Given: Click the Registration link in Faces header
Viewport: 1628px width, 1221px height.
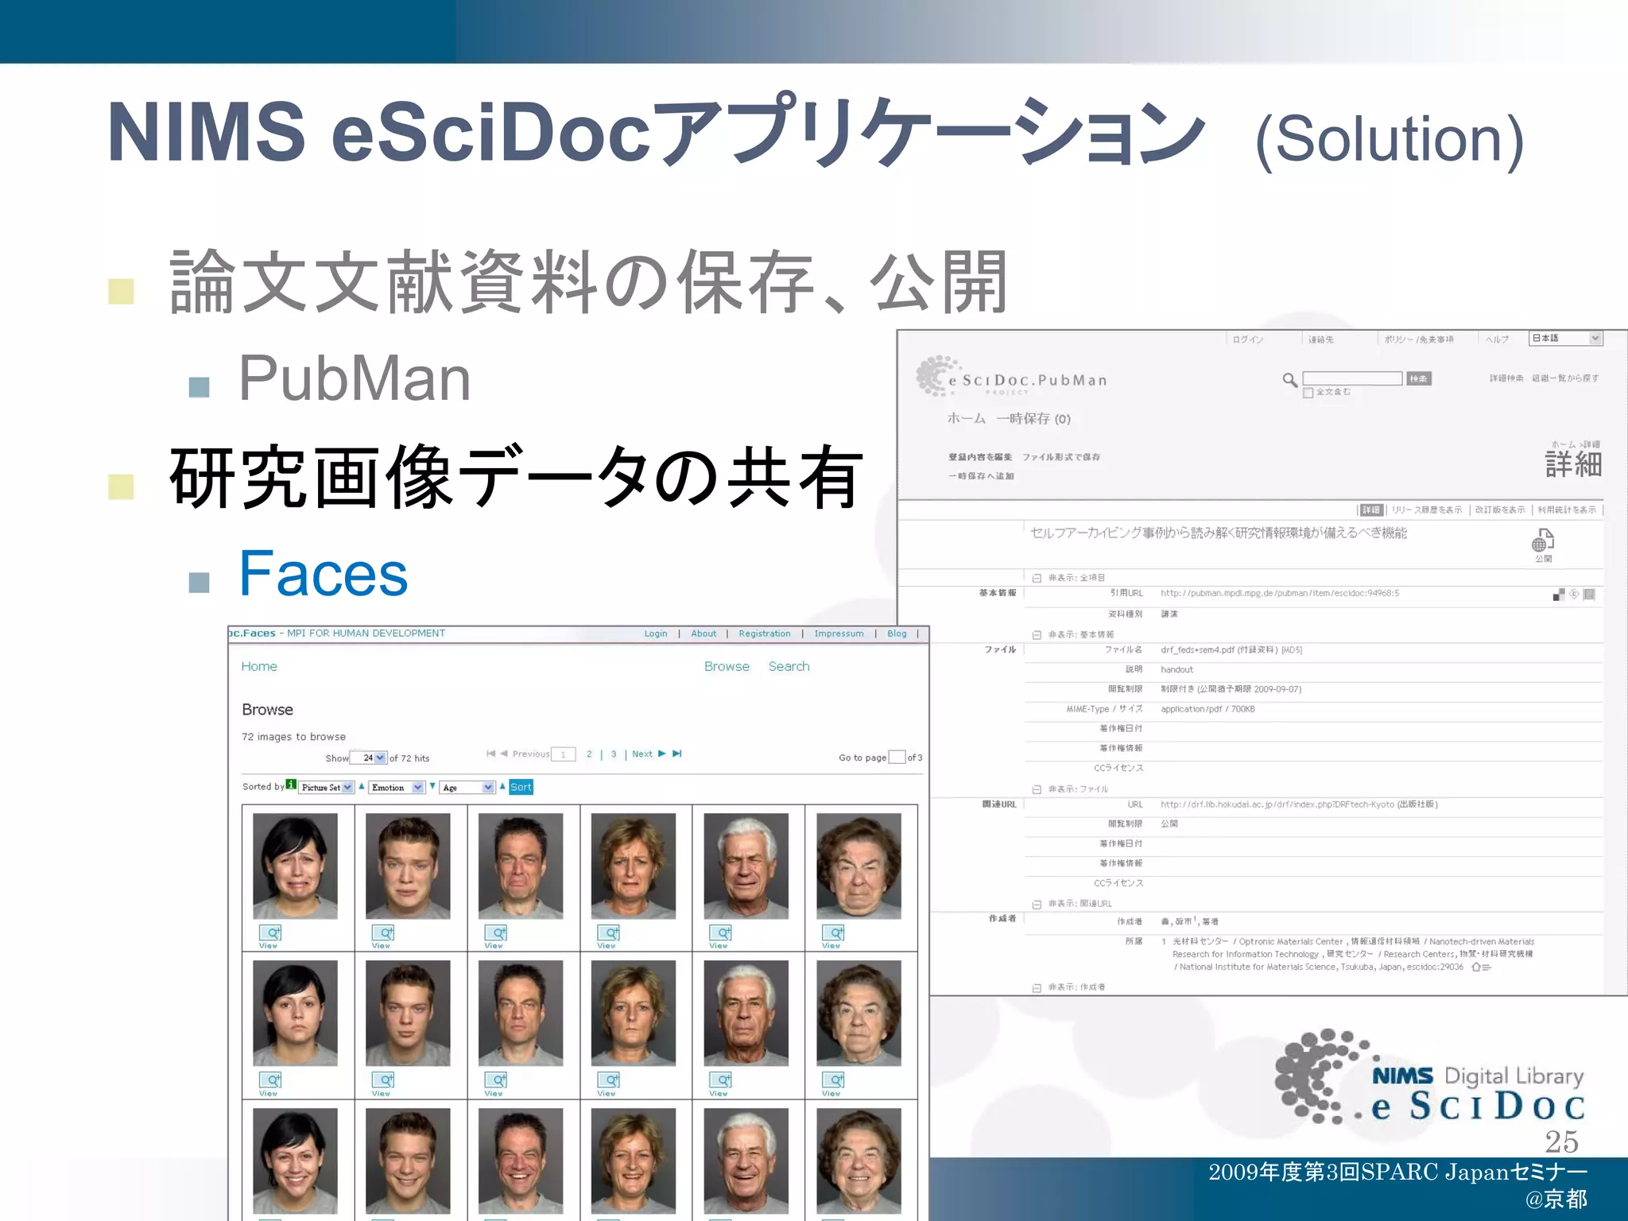Looking at the screenshot, I should (765, 634).
